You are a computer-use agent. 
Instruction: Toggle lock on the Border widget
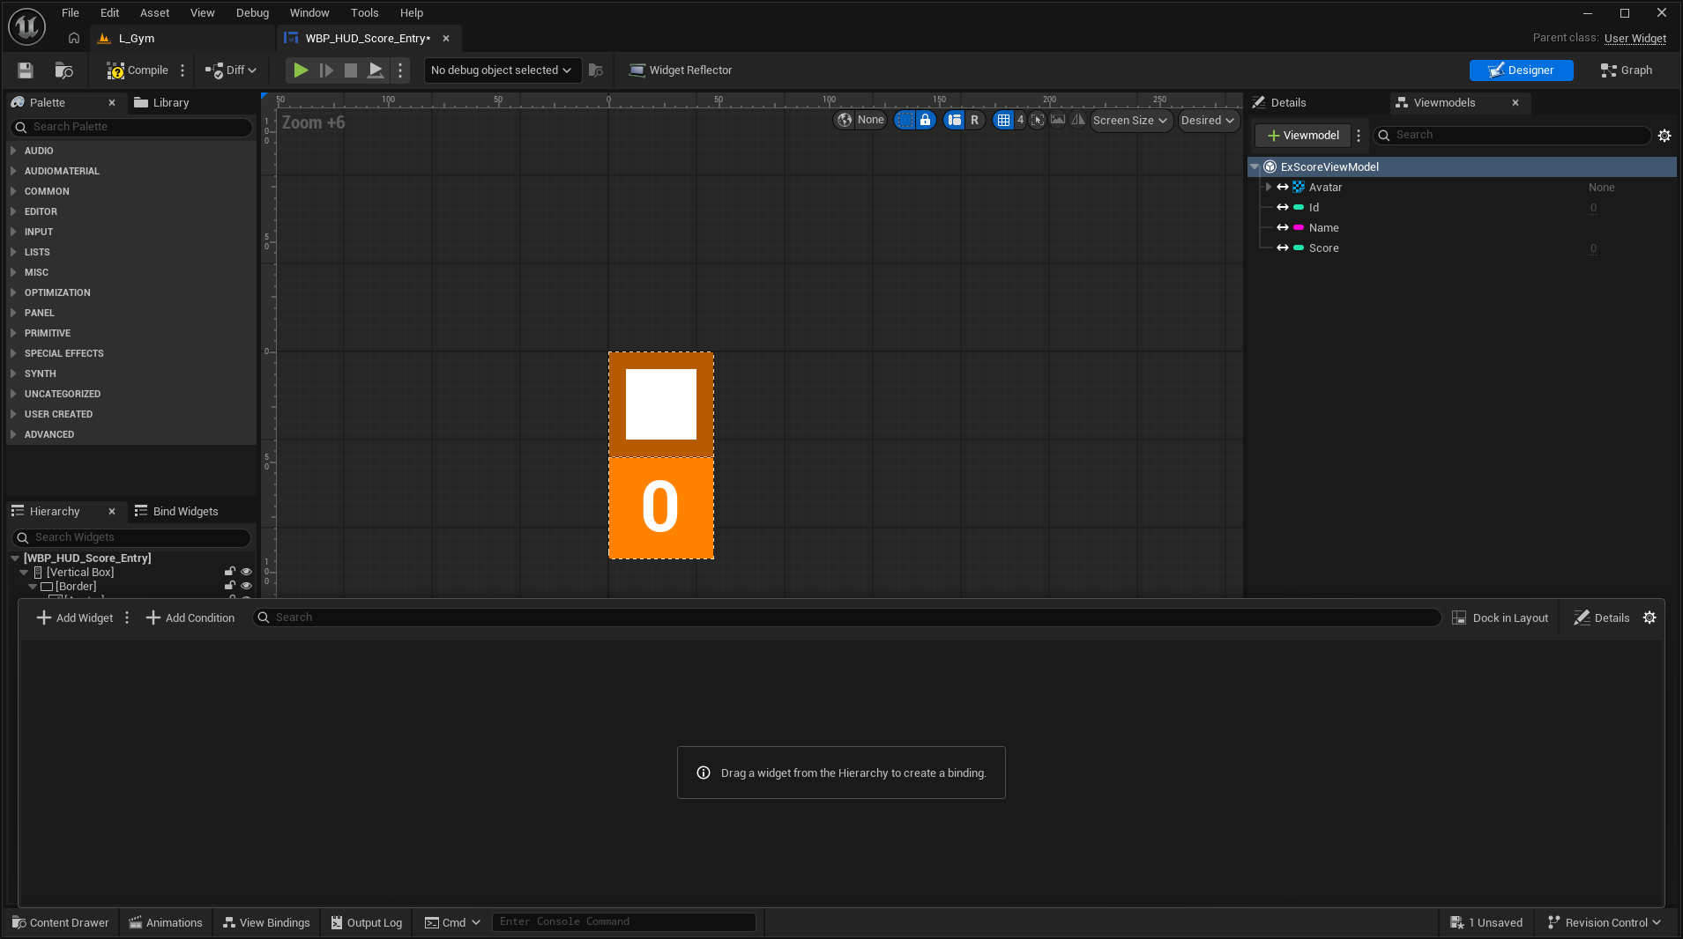[x=230, y=586]
